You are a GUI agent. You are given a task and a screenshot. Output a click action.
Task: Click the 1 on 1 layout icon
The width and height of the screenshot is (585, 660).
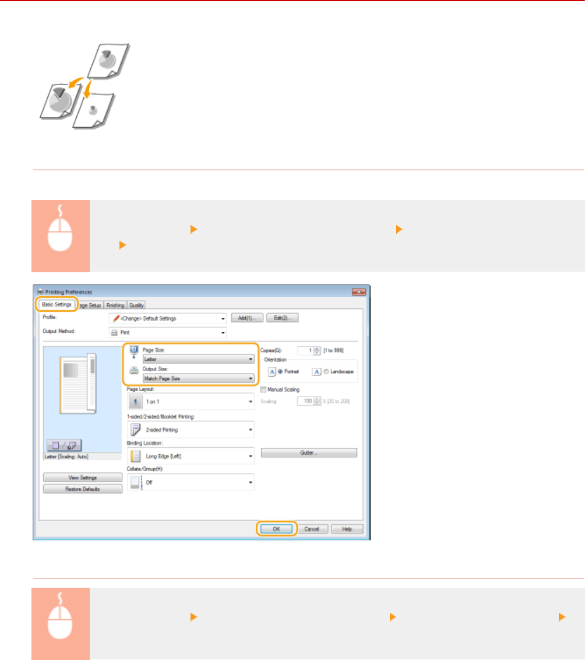pyautogui.click(x=135, y=402)
